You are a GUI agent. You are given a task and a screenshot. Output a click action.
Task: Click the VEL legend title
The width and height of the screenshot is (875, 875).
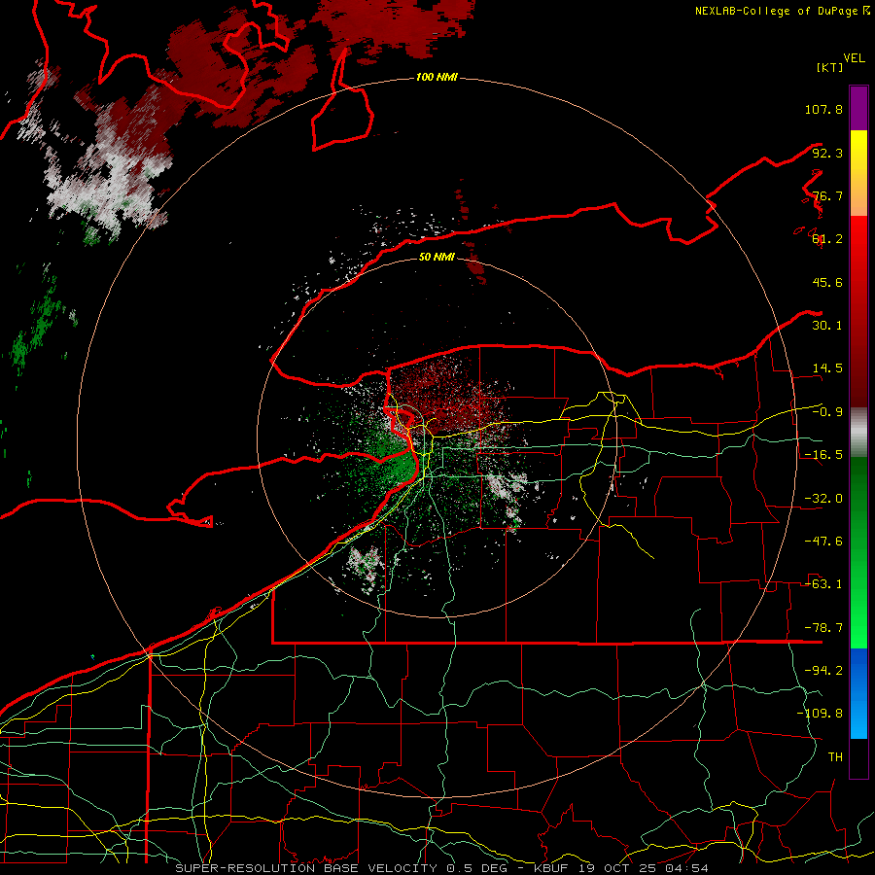coord(854,58)
